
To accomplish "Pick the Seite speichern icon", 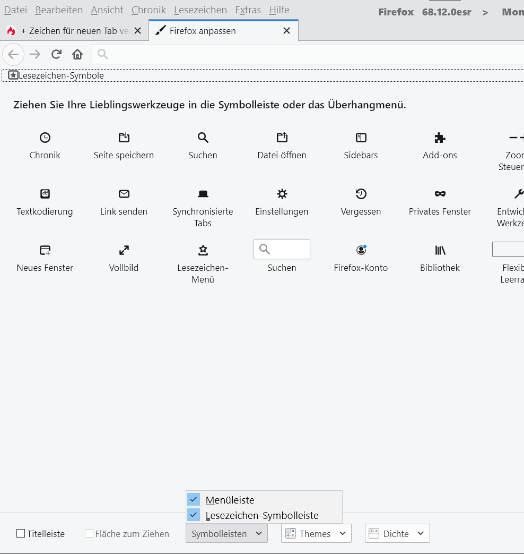I will 124,138.
